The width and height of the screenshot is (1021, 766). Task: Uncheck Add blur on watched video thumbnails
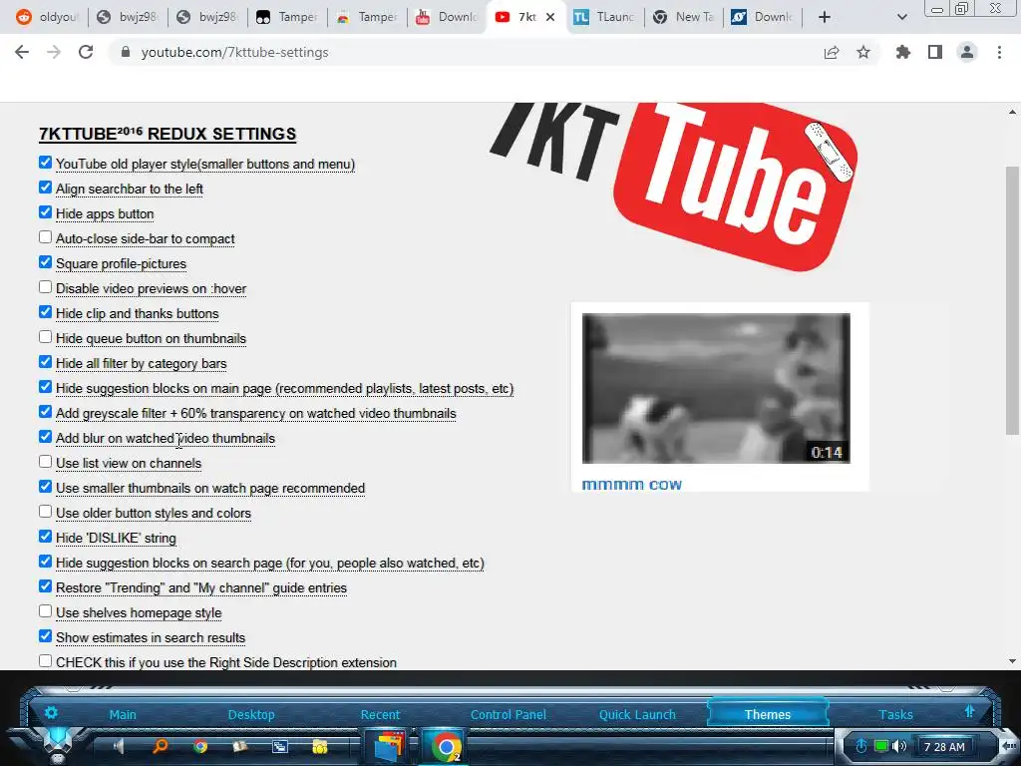point(45,437)
